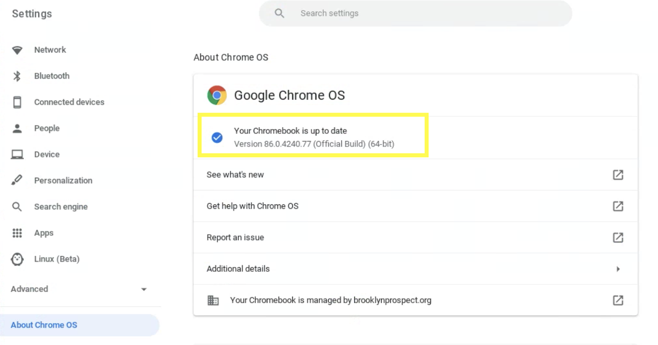
Task: Click About Chrome OS page heading
Action: pos(231,57)
